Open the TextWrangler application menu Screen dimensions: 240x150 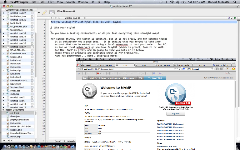pyautogui.click(x=19, y=2)
